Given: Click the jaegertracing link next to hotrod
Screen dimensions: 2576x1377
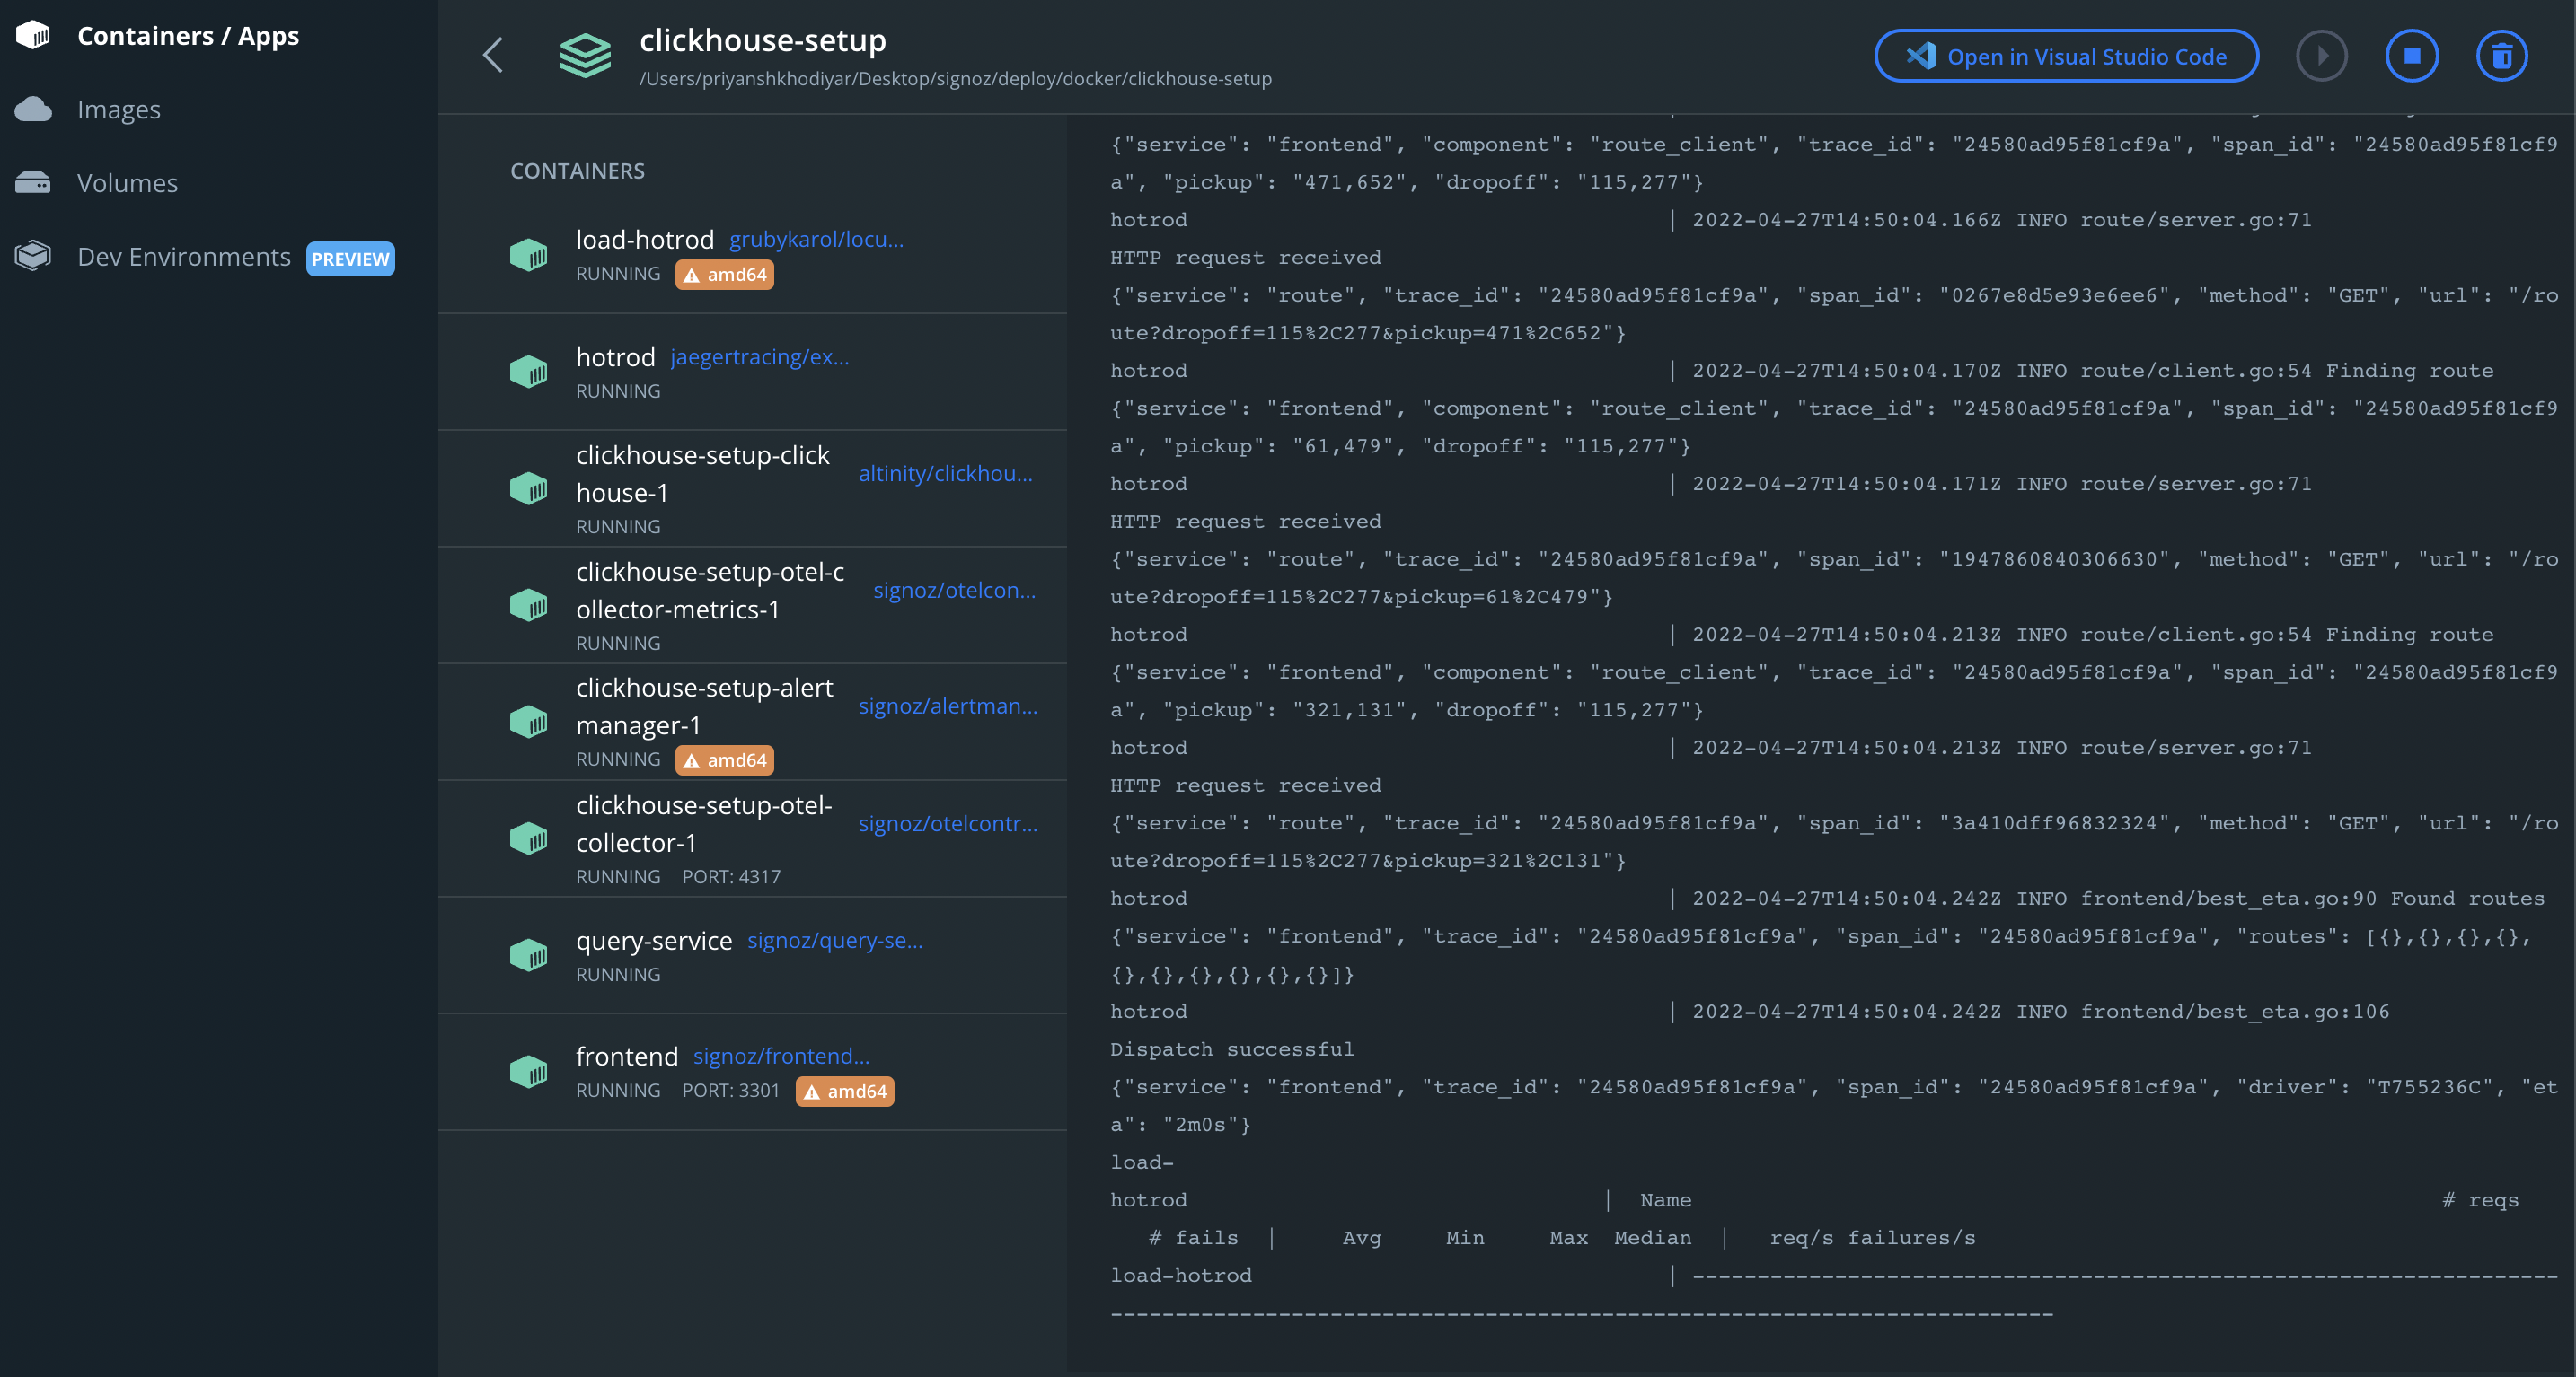Looking at the screenshot, I should tap(758, 356).
